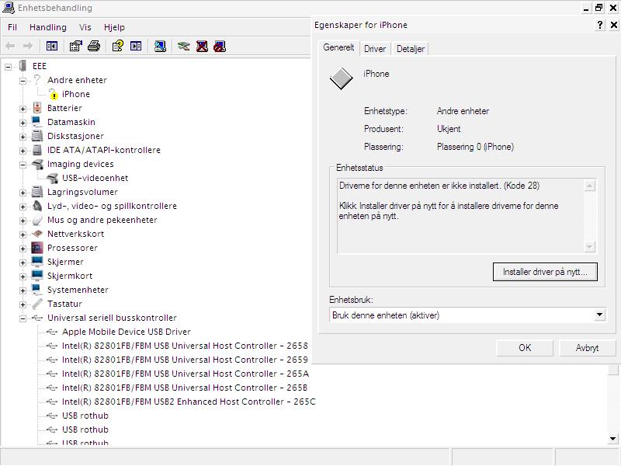This screenshot has width=621, height=466.
Task: Click the Disable device toolbar icon
Action: click(220, 47)
